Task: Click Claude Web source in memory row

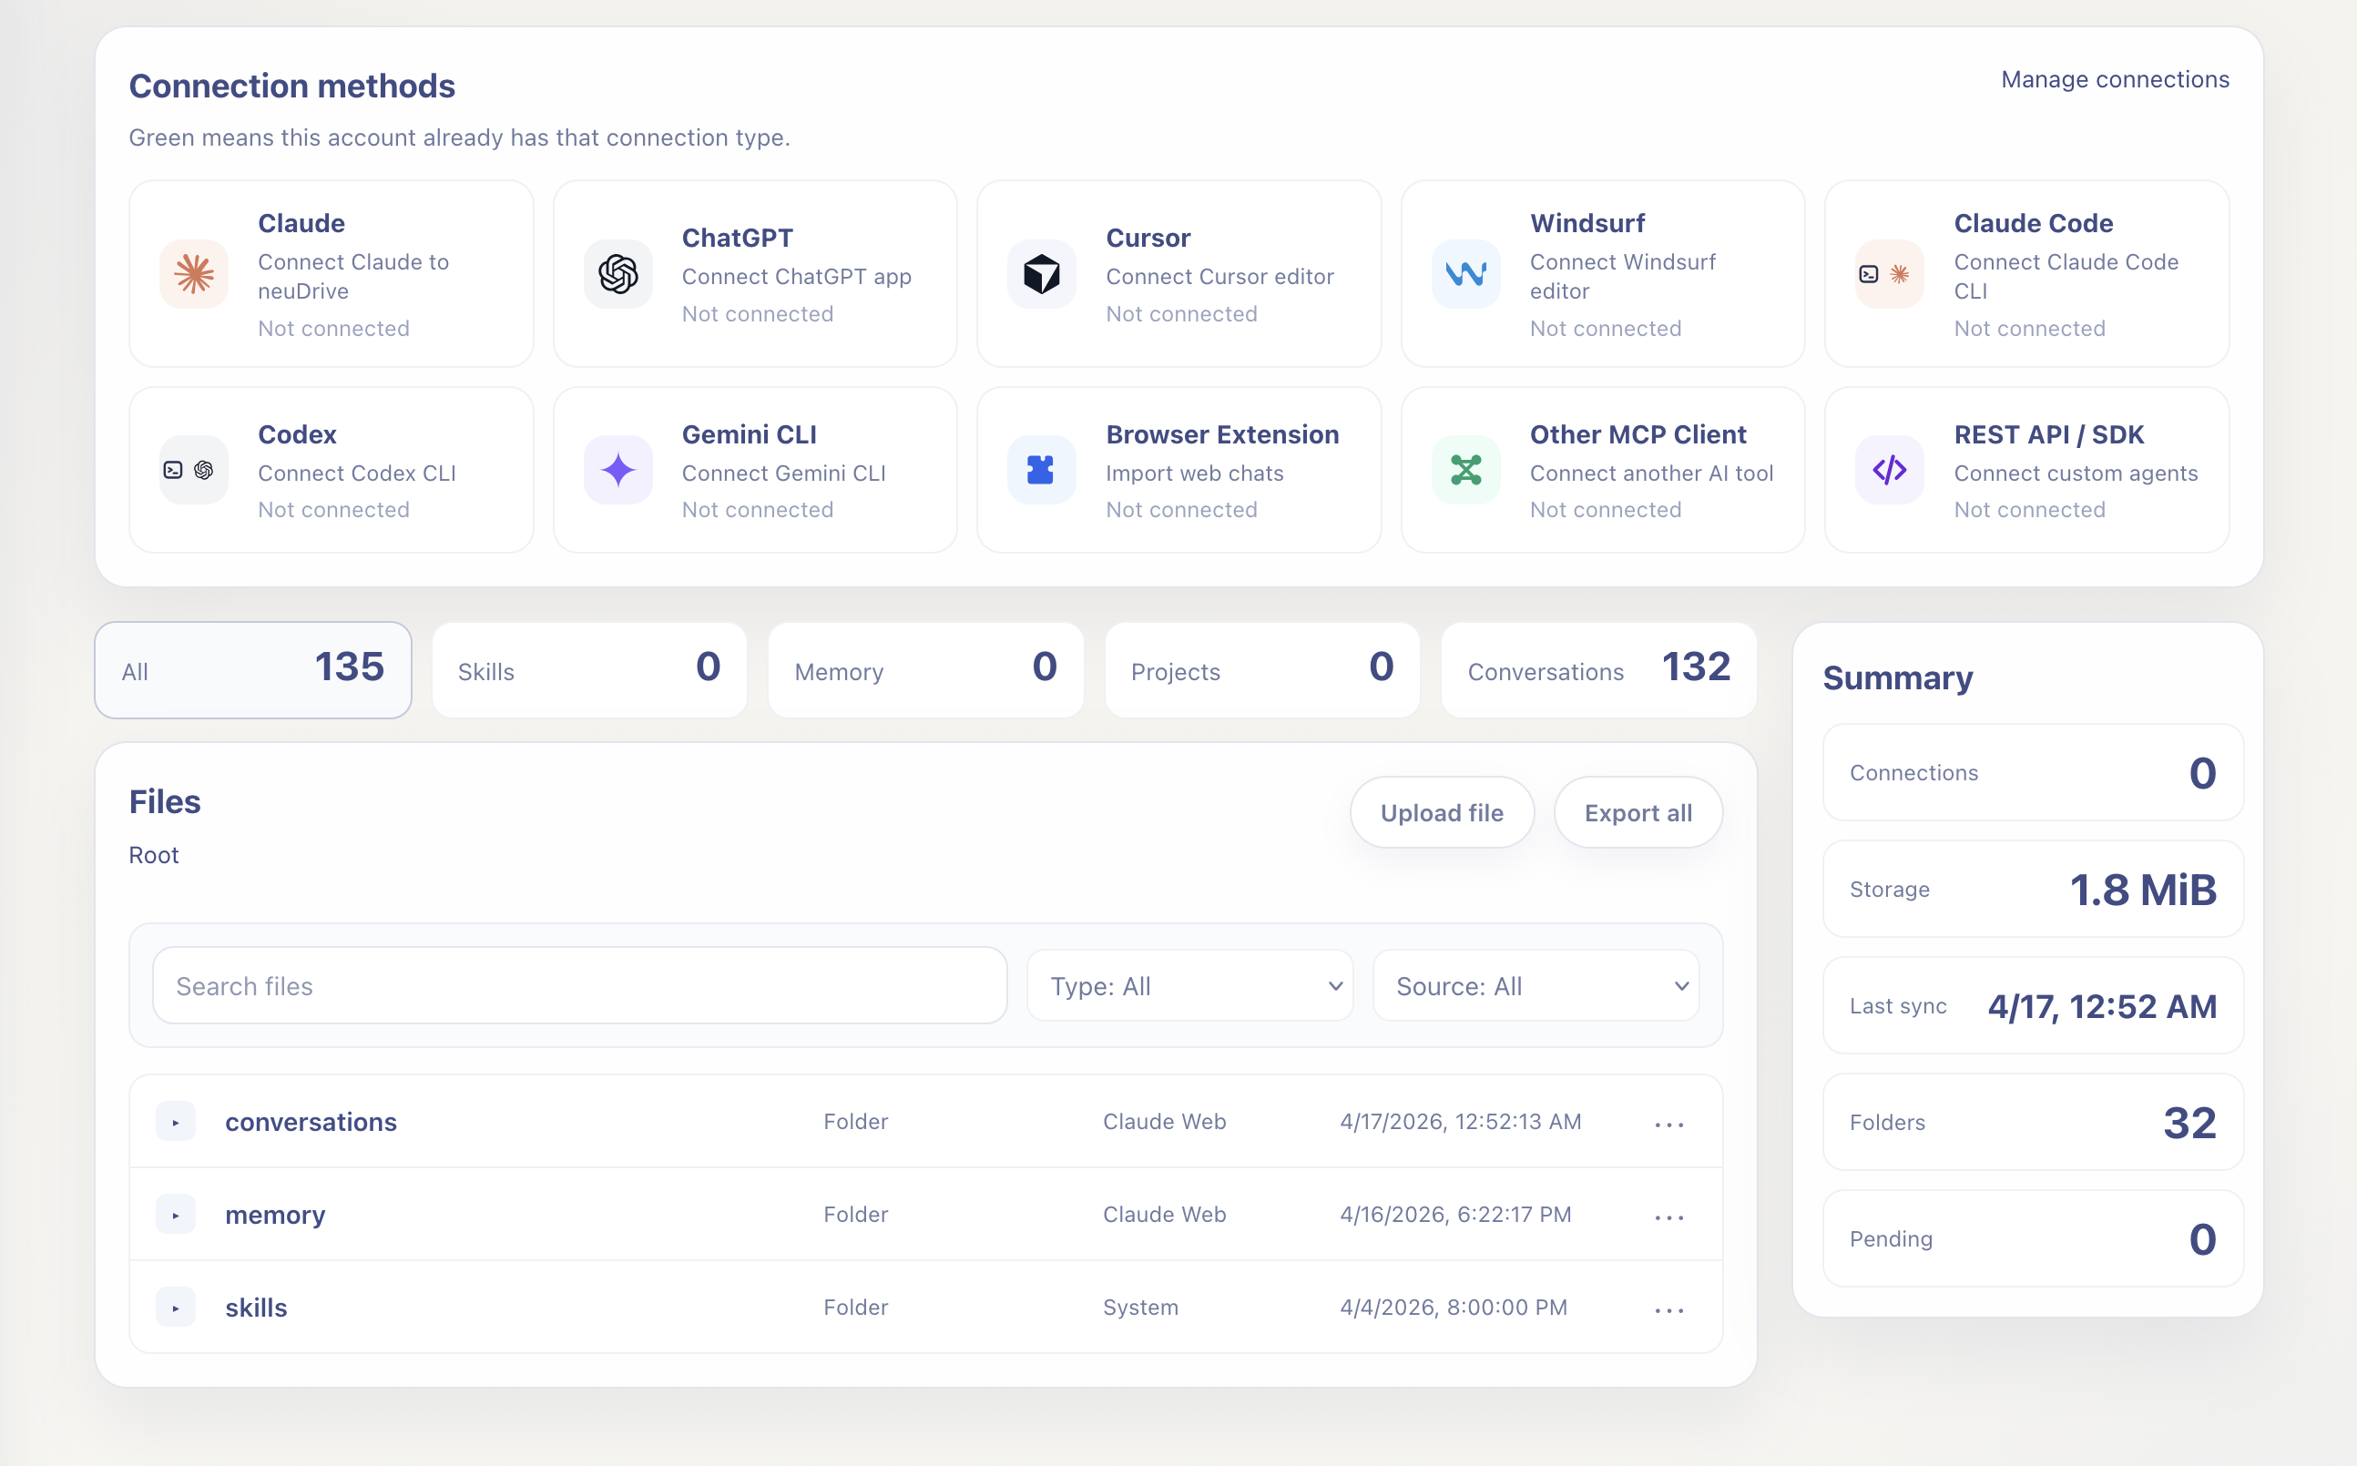Action: (x=1165, y=1215)
